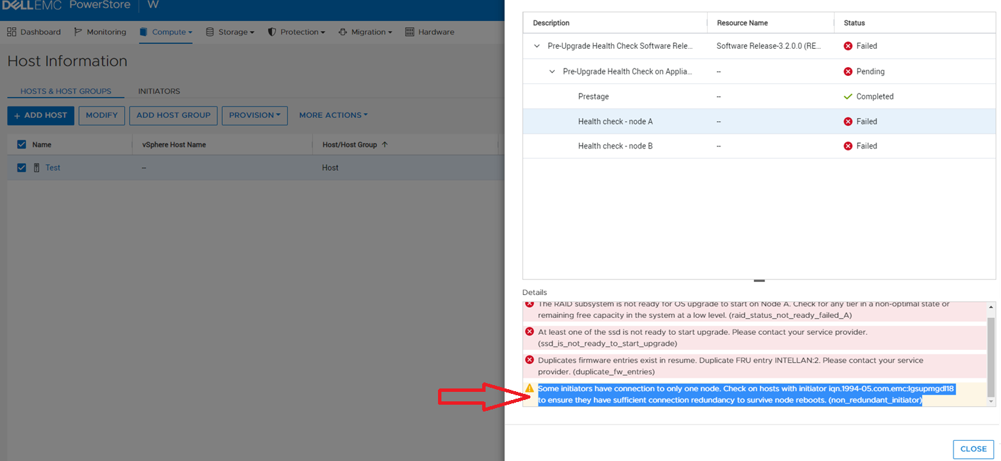This screenshot has width=1001, height=461.
Task: Click the Compute cube icon
Action: tap(143, 32)
